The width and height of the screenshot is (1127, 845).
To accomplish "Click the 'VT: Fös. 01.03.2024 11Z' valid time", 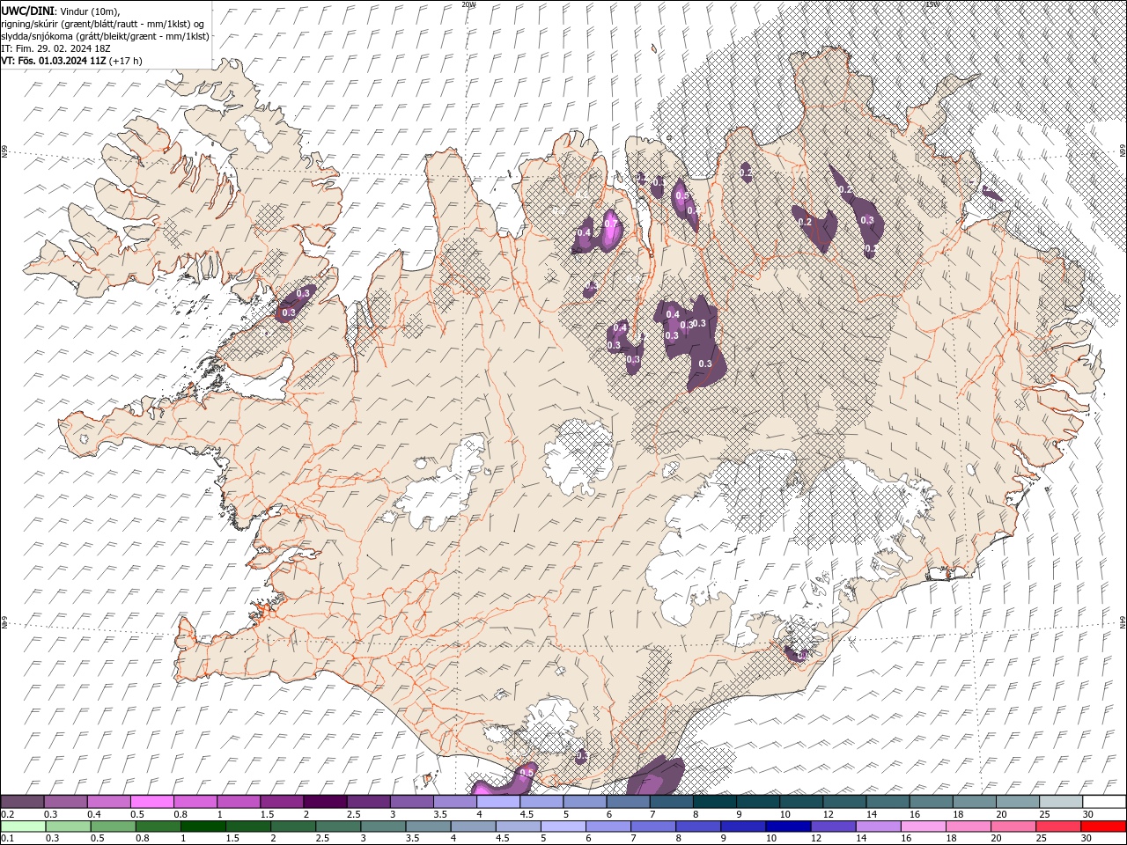I will [x=55, y=61].
